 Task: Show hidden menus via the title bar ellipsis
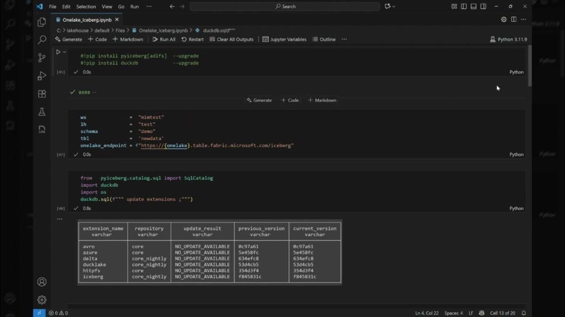point(149,7)
